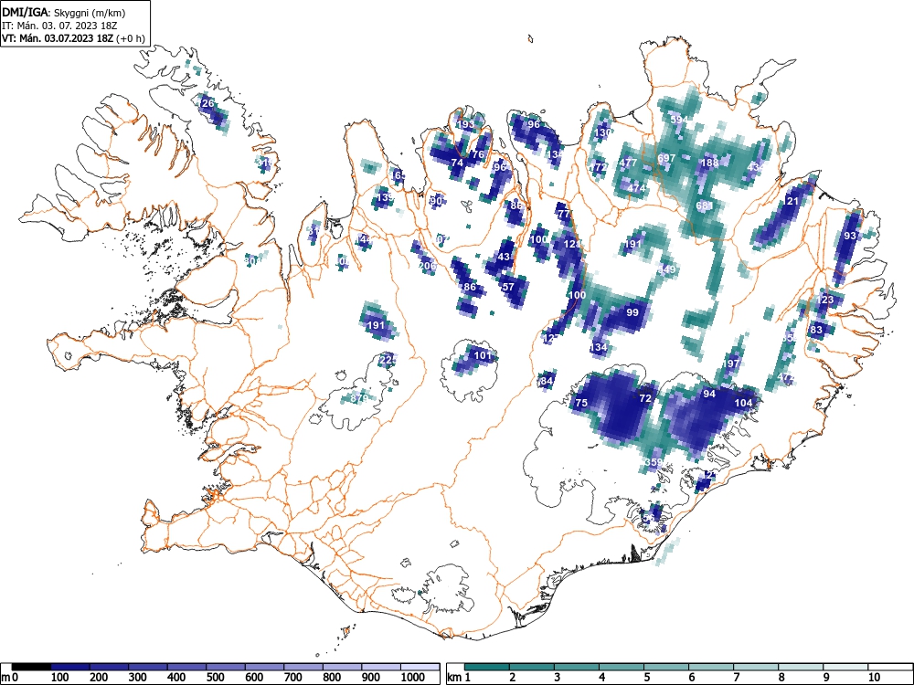This screenshot has width=914, height=685.
Task: Click the visibility value '697' on the map
Action: 666,158
